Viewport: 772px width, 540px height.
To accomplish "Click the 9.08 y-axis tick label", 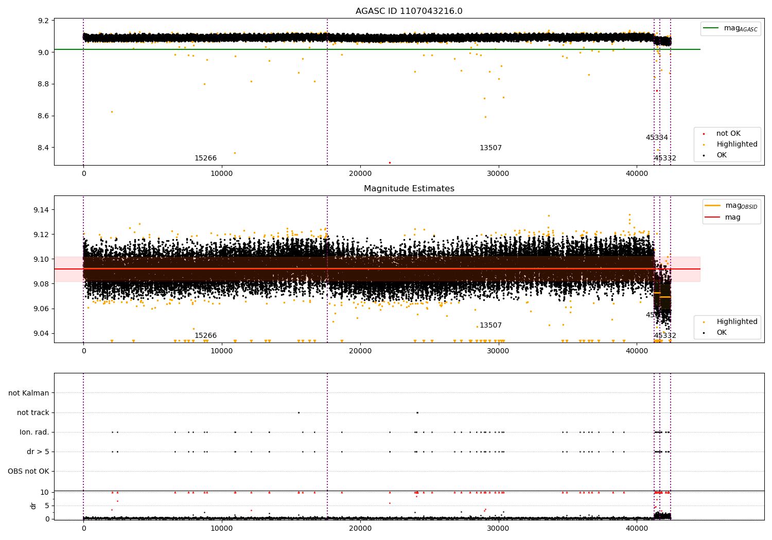I will coord(42,284).
